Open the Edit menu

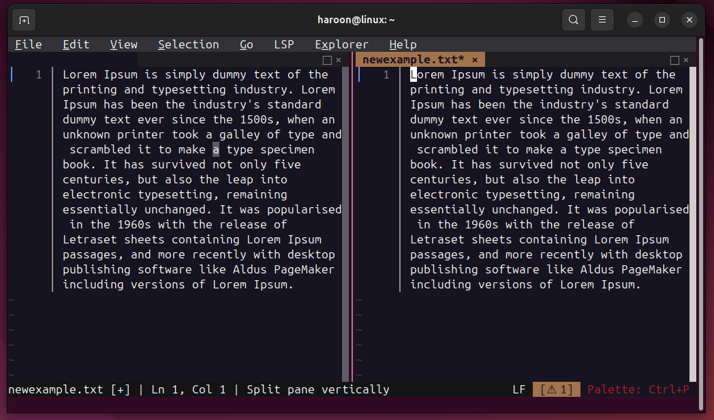click(x=76, y=44)
